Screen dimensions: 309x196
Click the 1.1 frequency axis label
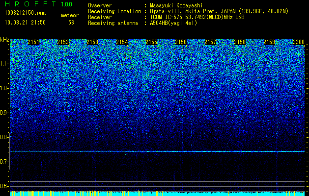coord(4,64)
